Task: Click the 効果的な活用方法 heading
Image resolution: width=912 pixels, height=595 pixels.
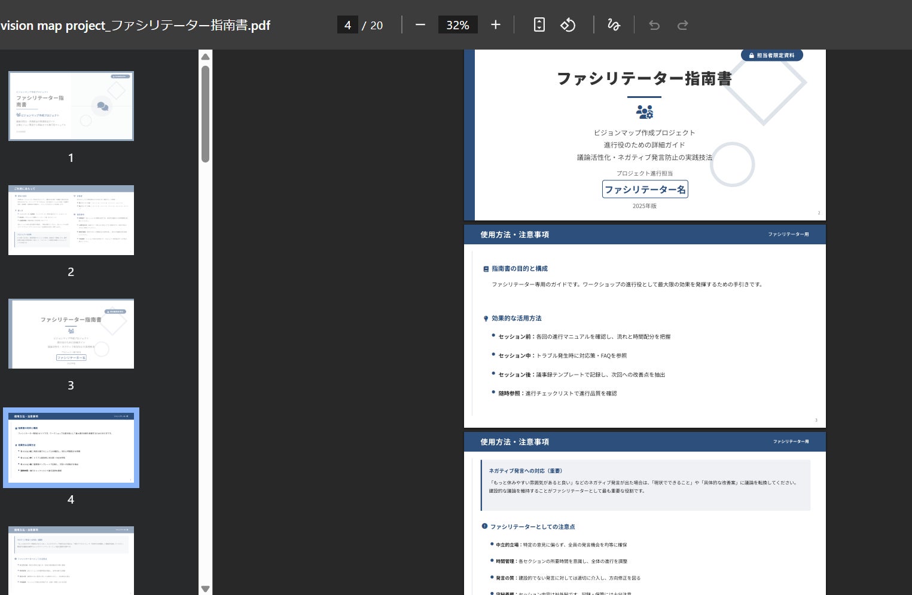Action: tap(516, 318)
